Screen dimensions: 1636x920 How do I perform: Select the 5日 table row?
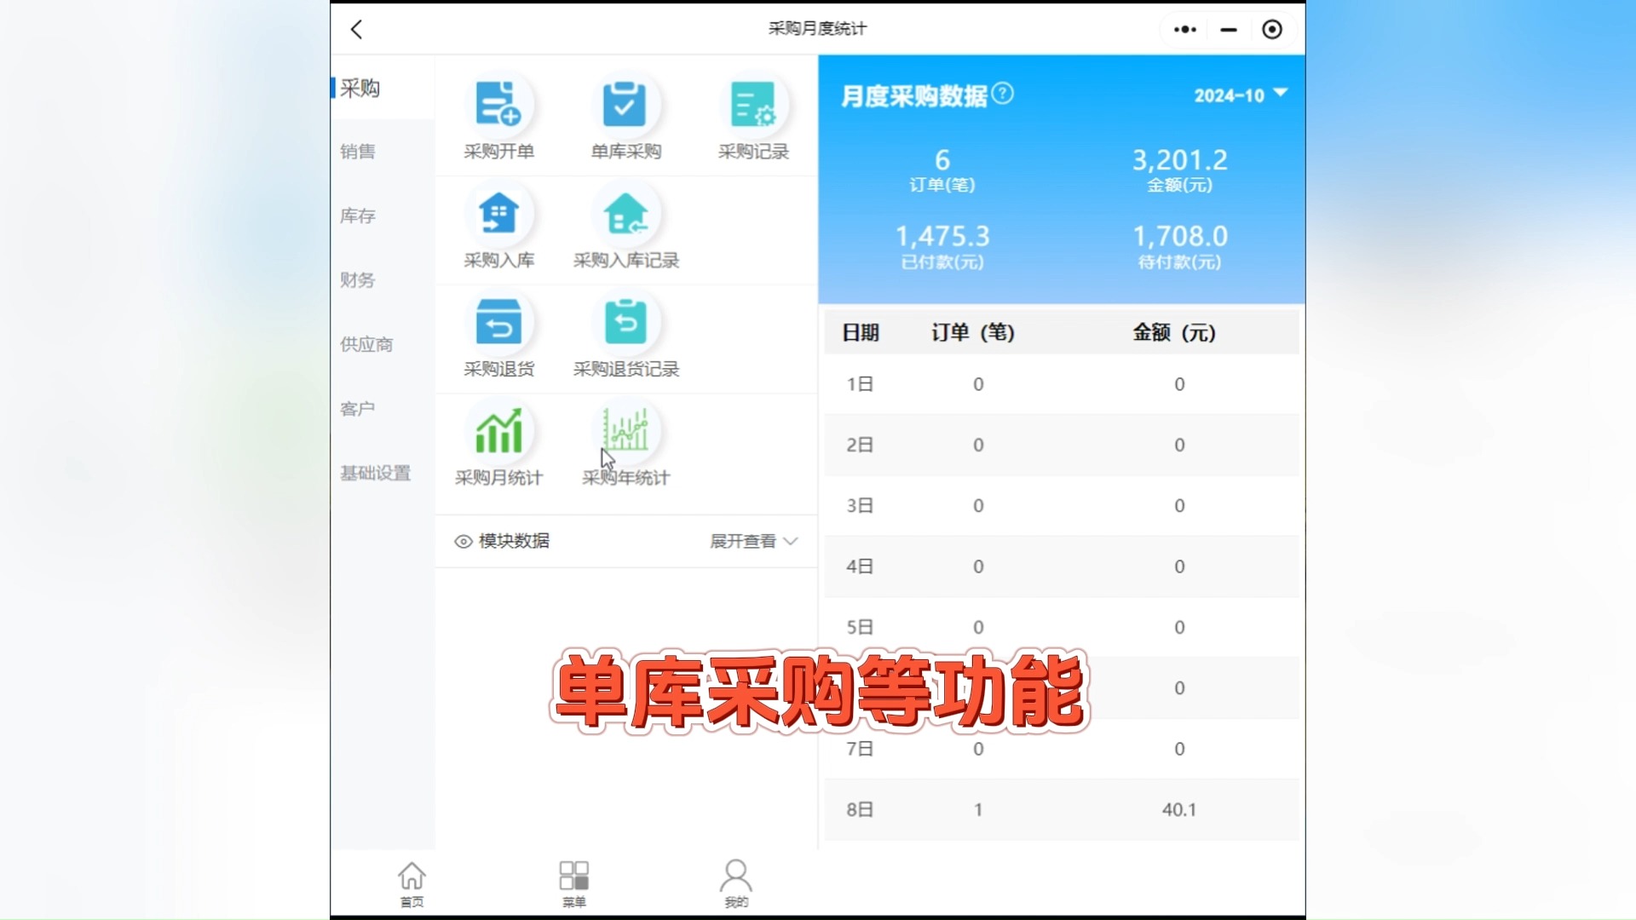click(1061, 627)
